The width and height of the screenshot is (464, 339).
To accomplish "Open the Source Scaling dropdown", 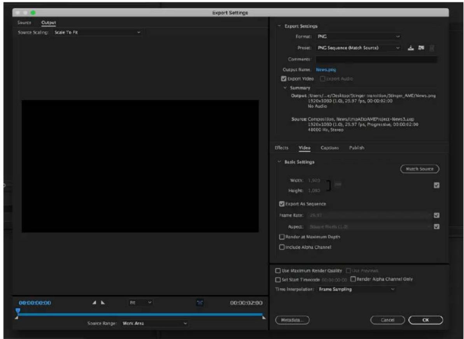I will (x=97, y=33).
